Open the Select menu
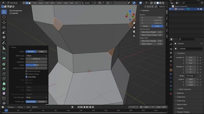This screenshot has width=204, height=114. click(41, 3)
